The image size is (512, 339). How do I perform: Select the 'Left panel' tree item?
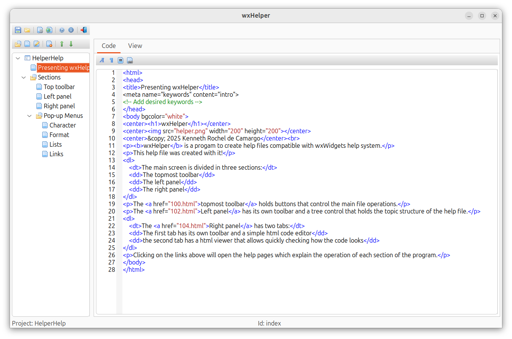[58, 96]
